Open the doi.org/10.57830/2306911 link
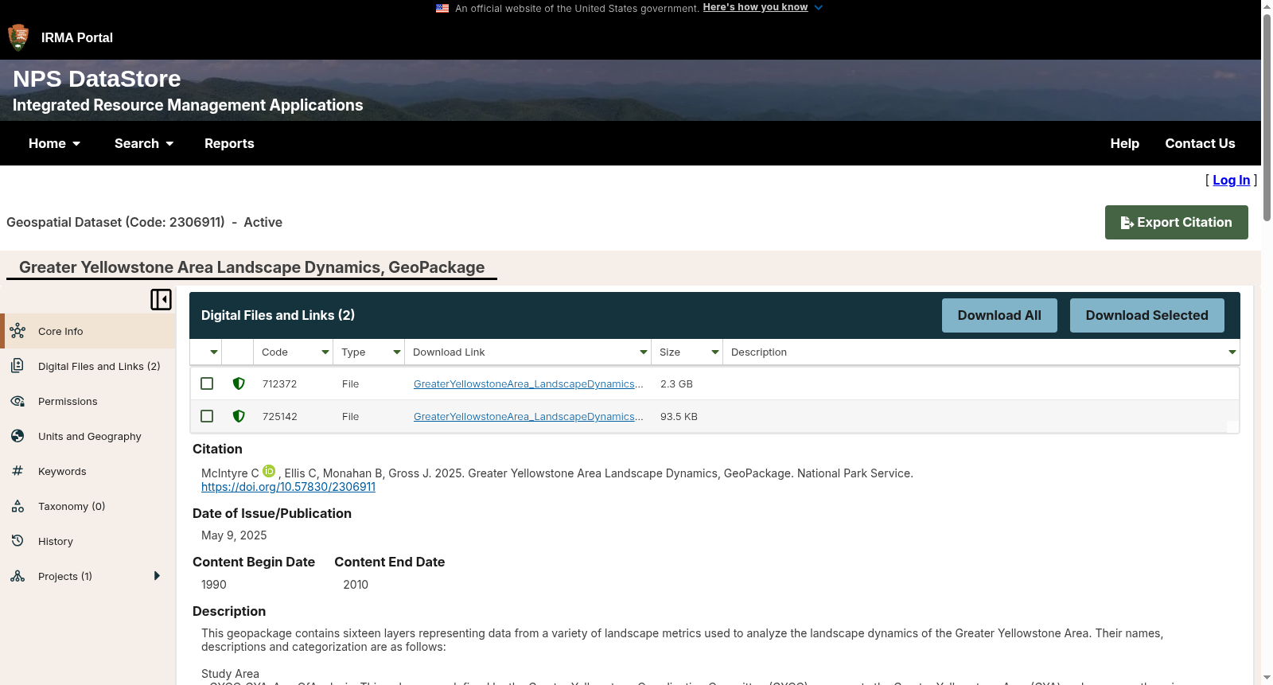 pyautogui.click(x=288, y=487)
